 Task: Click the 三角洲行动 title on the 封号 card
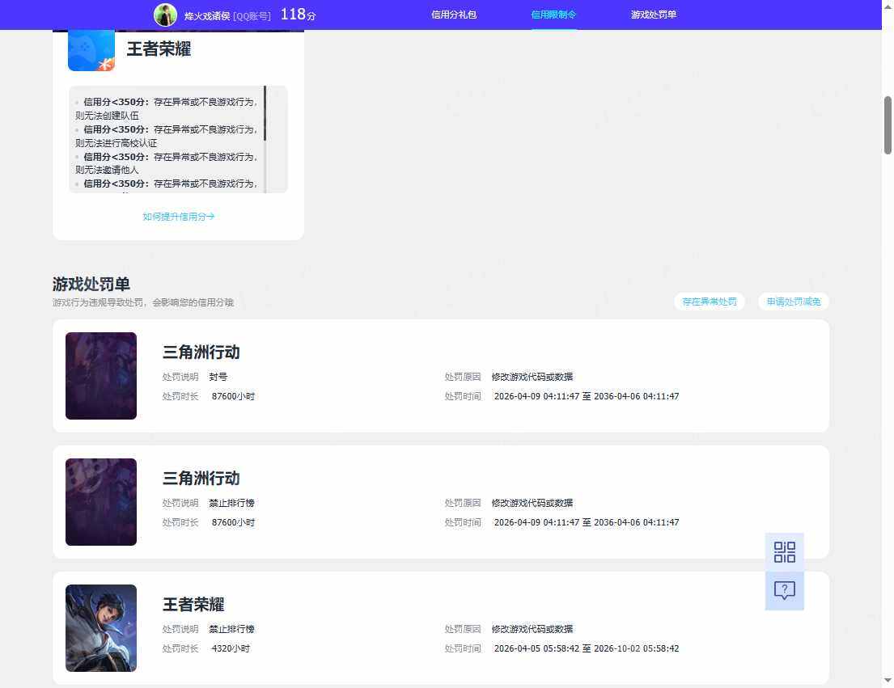pos(201,352)
